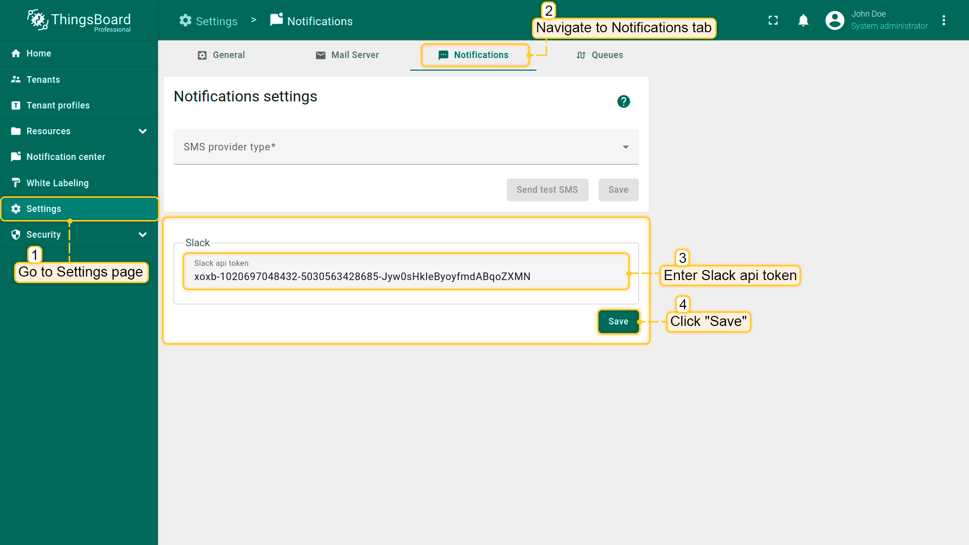Switch to the Mail Server tab

347,55
